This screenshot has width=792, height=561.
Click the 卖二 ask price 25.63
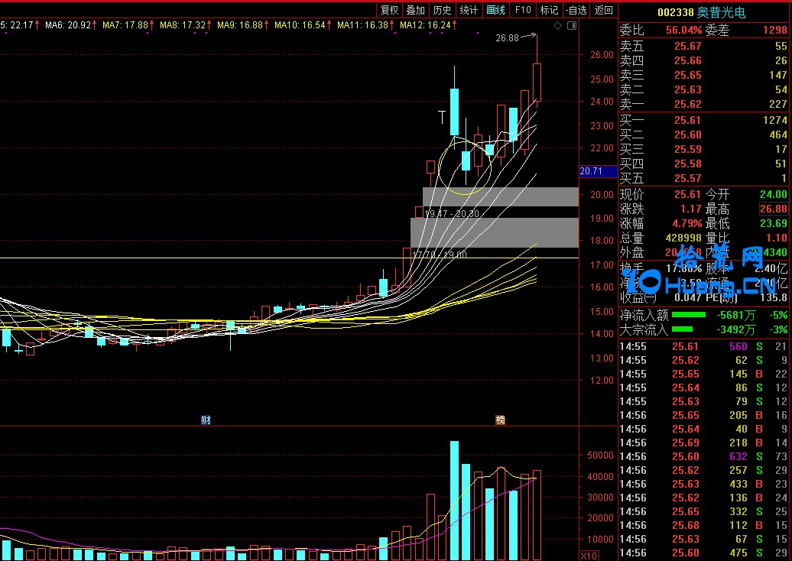point(687,90)
